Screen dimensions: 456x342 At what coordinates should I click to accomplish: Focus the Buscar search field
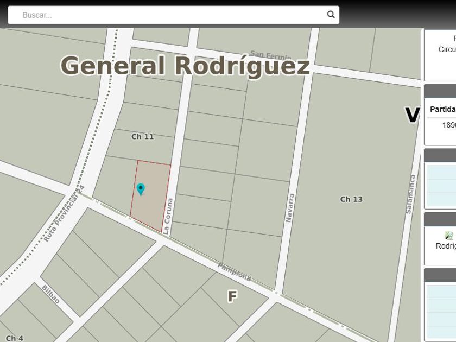pos(173,15)
